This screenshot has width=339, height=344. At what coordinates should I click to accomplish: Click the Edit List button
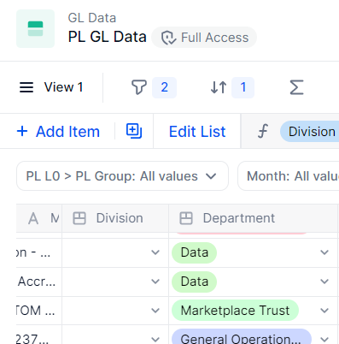[x=197, y=132]
